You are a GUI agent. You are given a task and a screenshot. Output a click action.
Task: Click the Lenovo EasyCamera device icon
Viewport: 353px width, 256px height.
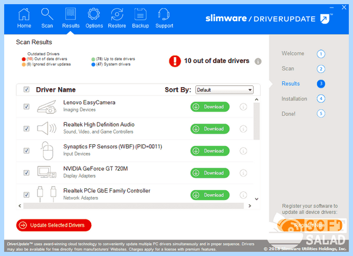pyautogui.click(x=46, y=107)
